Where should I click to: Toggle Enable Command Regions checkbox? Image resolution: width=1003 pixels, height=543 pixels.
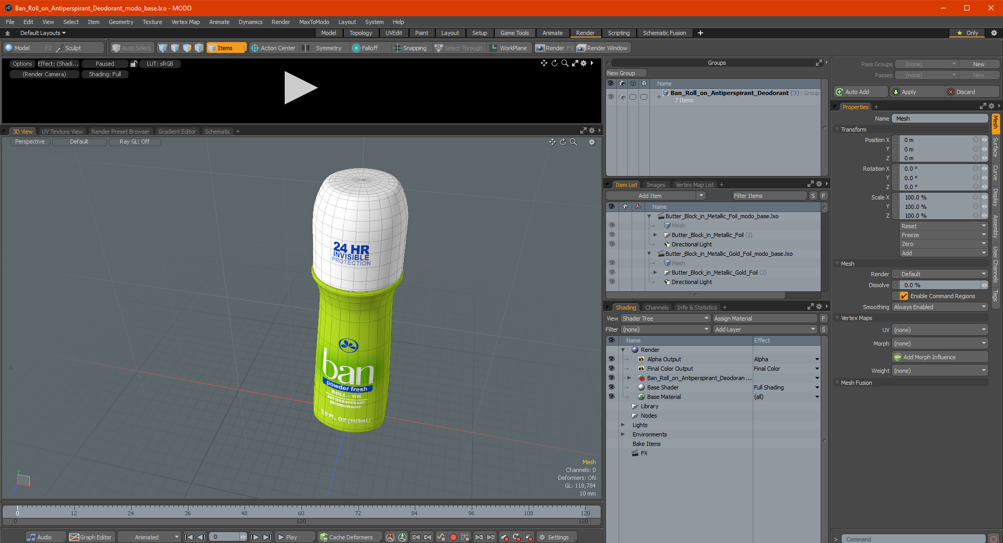tap(904, 296)
